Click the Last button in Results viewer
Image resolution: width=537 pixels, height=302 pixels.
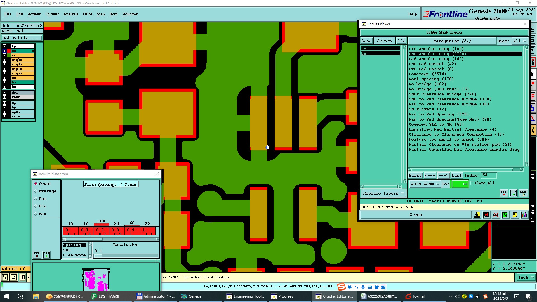456,175
